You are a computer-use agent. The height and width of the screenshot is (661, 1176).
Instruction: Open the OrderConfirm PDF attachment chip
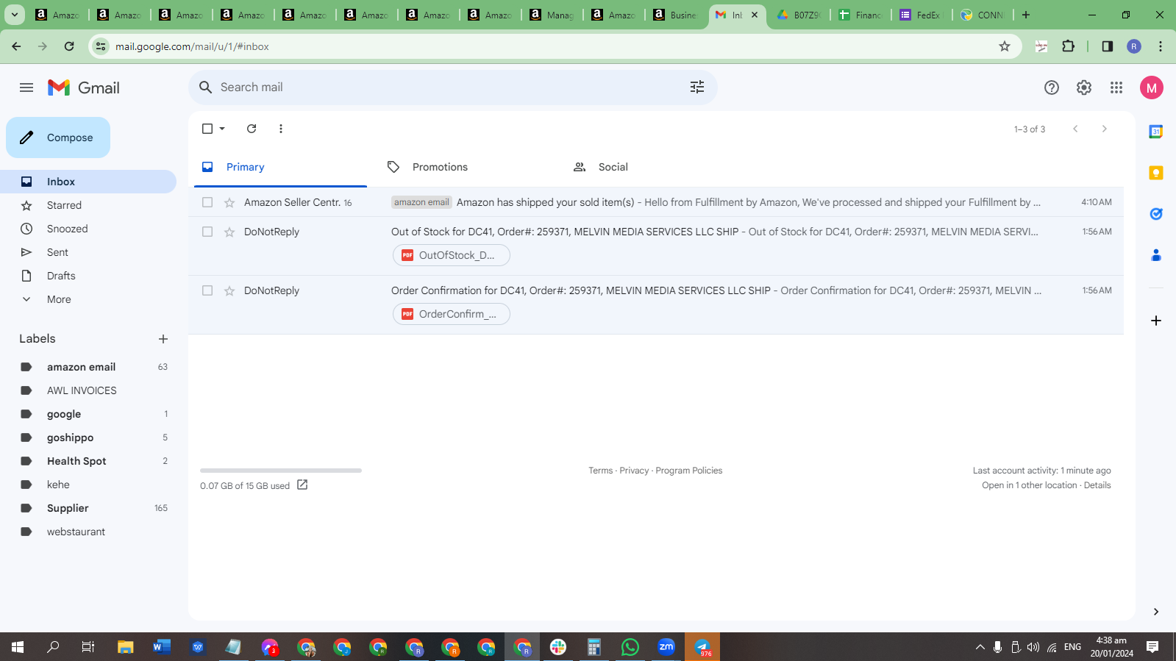click(x=451, y=314)
